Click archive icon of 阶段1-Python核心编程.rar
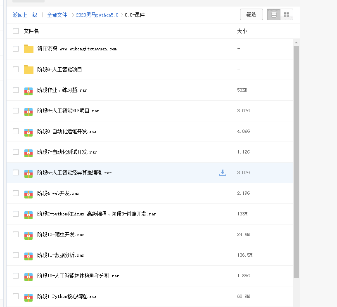337x307 pixels. pyautogui.click(x=28, y=298)
